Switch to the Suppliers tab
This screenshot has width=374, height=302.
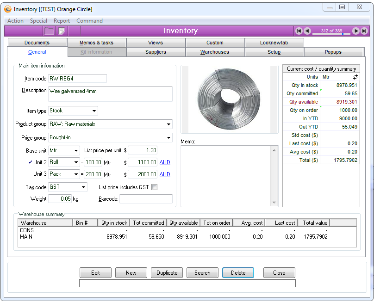156,52
